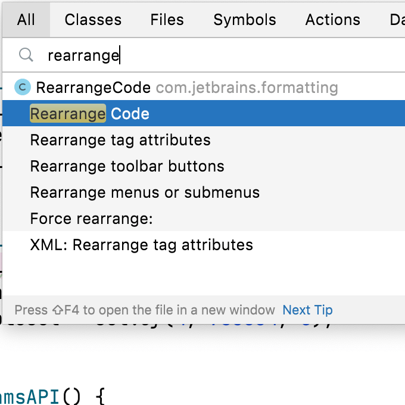Switch to the All tab
Screen dimensions: 405x405
tap(26, 20)
